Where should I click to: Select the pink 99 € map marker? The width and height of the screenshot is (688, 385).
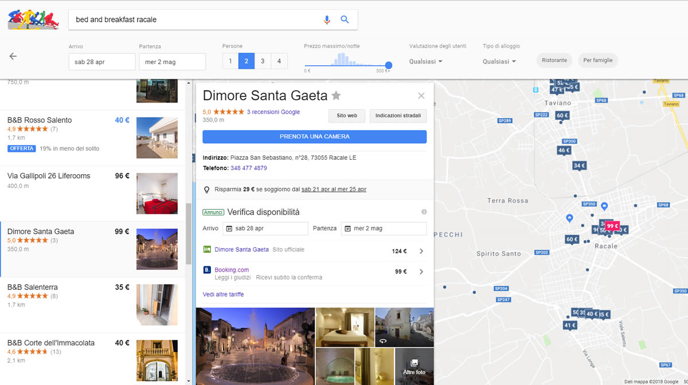(x=612, y=226)
